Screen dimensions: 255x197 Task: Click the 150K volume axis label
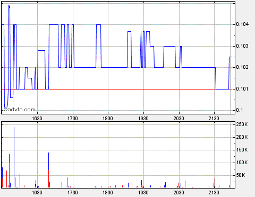pyautogui.click(x=242, y=150)
